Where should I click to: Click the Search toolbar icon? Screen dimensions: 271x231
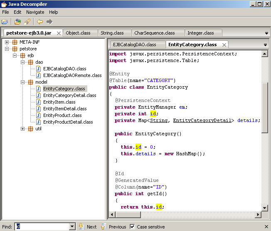pos(27,22)
